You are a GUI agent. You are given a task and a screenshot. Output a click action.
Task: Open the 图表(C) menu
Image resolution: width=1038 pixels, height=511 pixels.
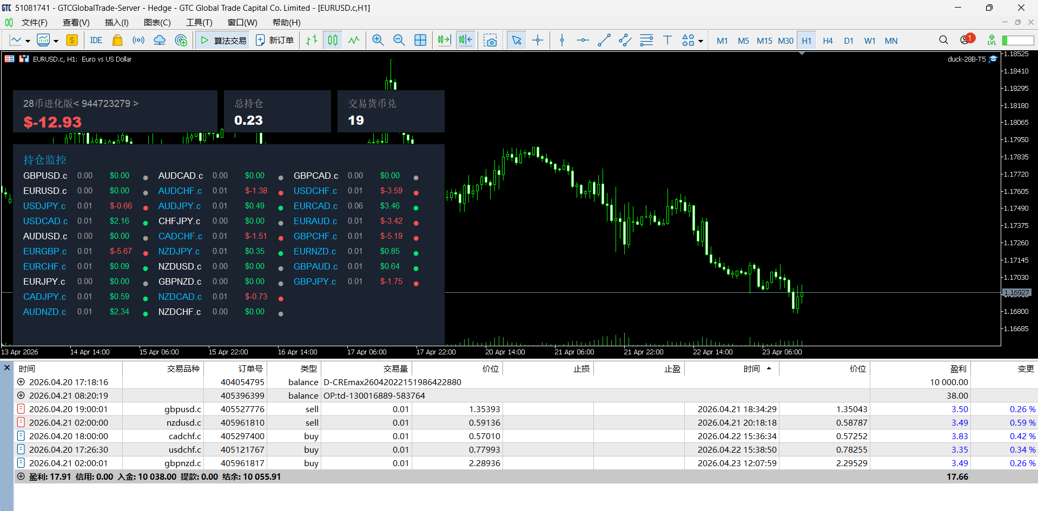pos(157,22)
